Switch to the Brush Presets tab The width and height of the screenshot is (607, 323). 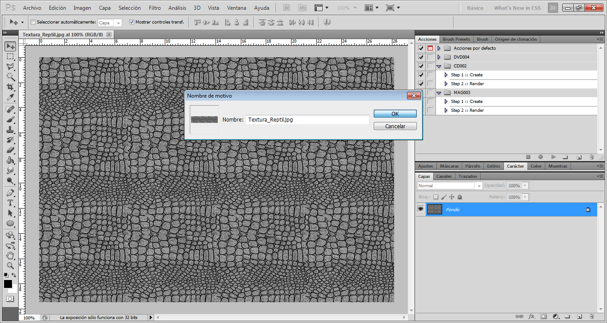click(x=456, y=39)
